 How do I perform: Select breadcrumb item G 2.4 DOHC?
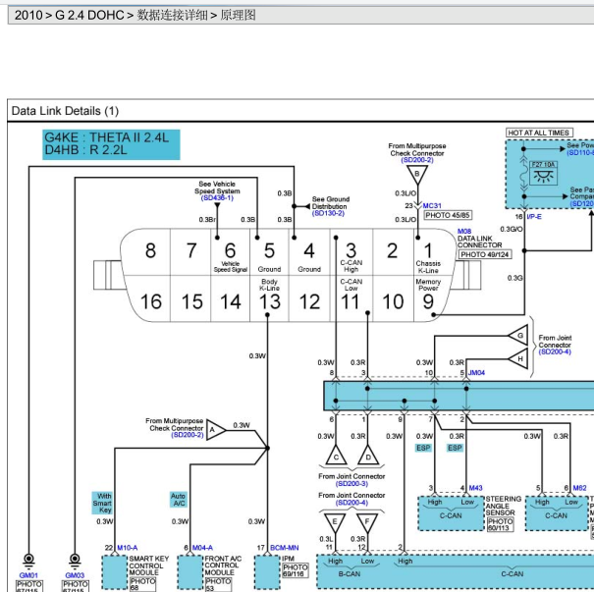point(89,15)
